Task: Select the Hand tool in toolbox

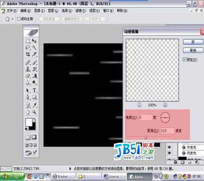Action: pos(28,112)
